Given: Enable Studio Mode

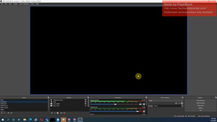Looking at the screenshot, I should [200, 105].
